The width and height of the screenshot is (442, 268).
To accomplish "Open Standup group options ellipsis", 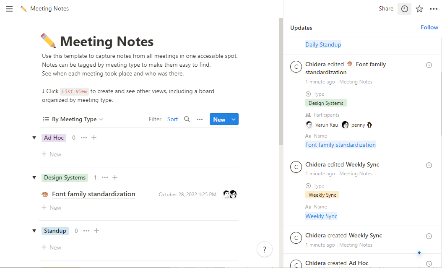I will [x=86, y=231].
